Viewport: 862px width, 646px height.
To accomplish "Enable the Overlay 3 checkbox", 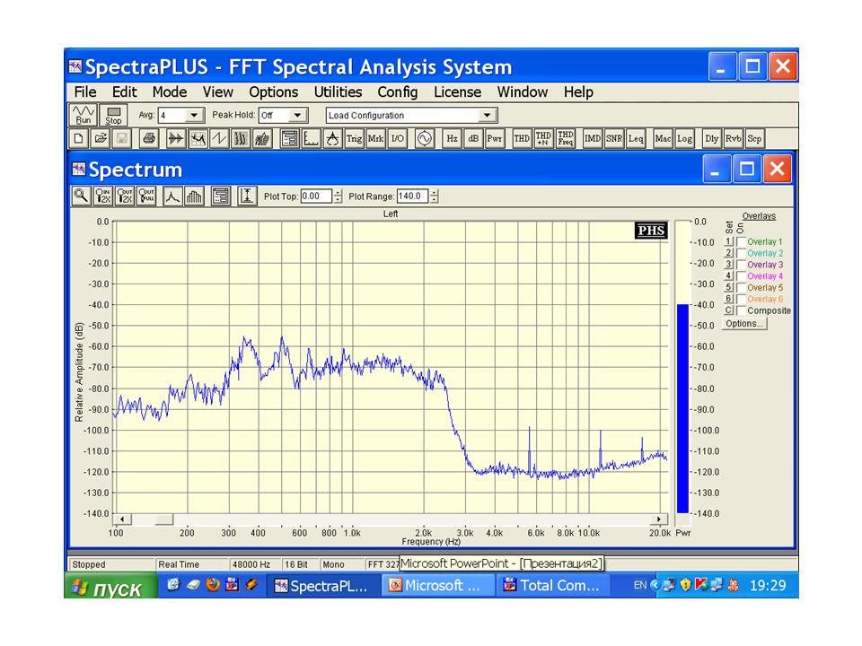I will pos(741,265).
